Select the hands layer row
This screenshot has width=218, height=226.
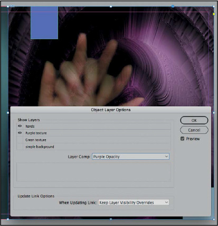(x=93, y=126)
